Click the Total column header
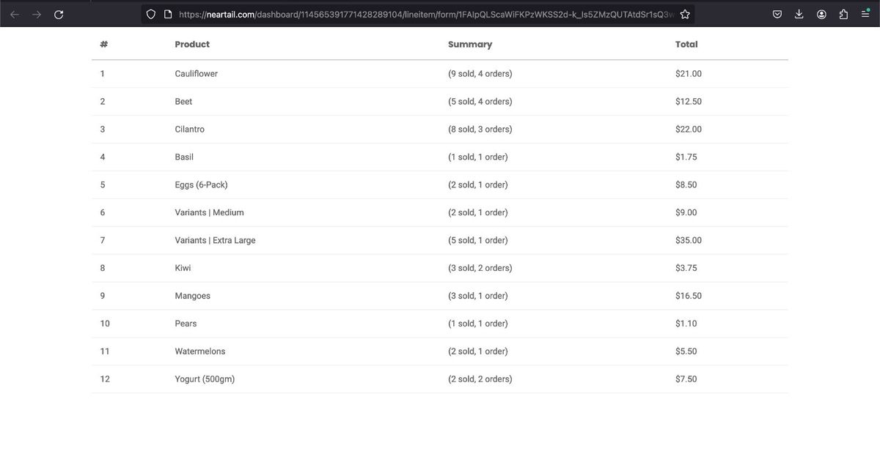880x462 pixels. (x=686, y=45)
